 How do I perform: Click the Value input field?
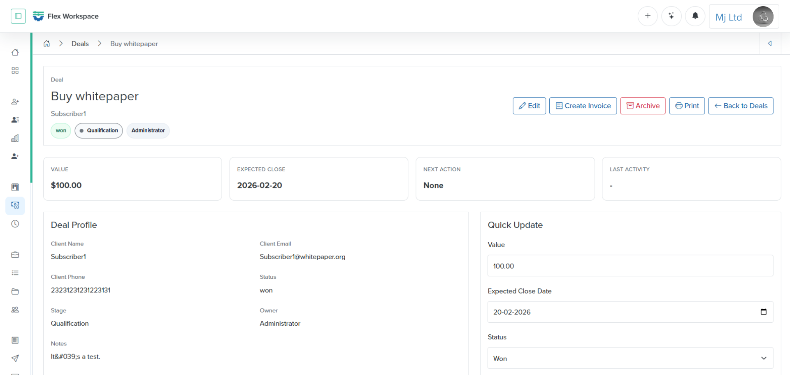pos(630,266)
